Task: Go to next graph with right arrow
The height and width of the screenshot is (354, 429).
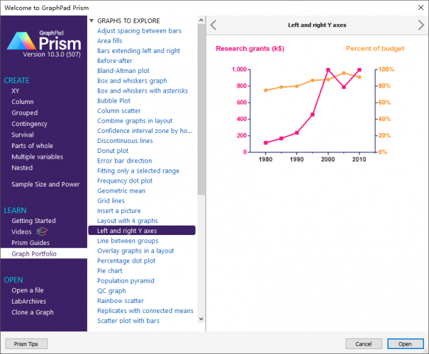Action: 421,25
